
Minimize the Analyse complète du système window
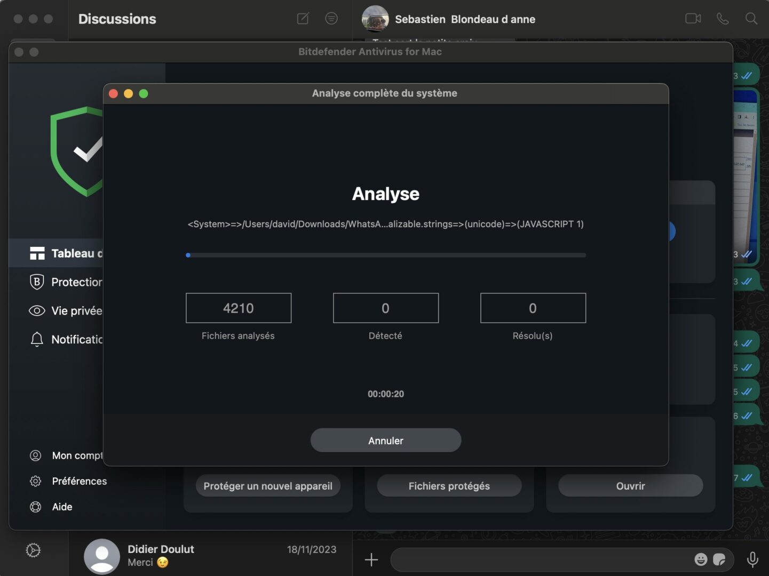[x=128, y=93]
